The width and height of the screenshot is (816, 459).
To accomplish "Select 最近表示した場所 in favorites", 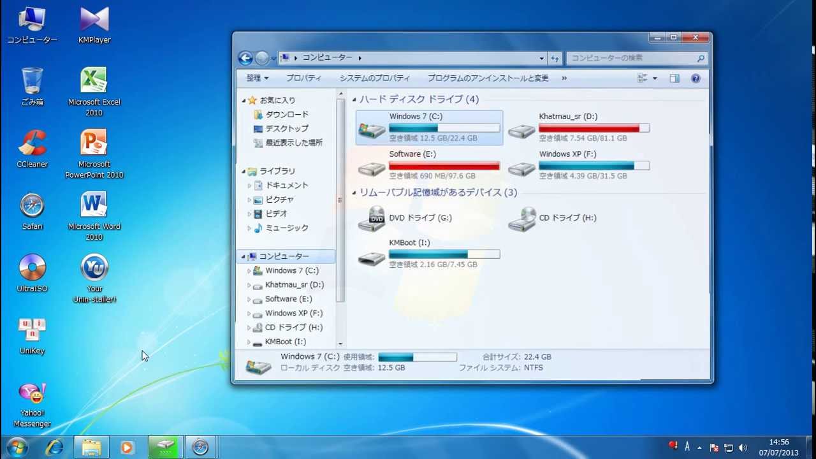I will tap(294, 143).
